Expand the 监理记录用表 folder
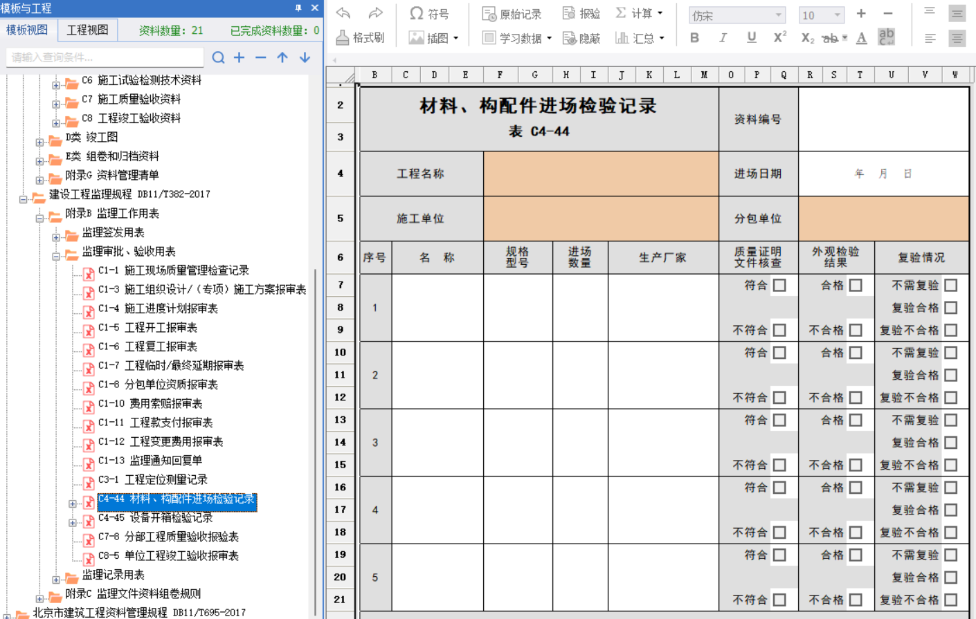This screenshot has height=619, width=976. pyautogui.click(x=56, y=580)
